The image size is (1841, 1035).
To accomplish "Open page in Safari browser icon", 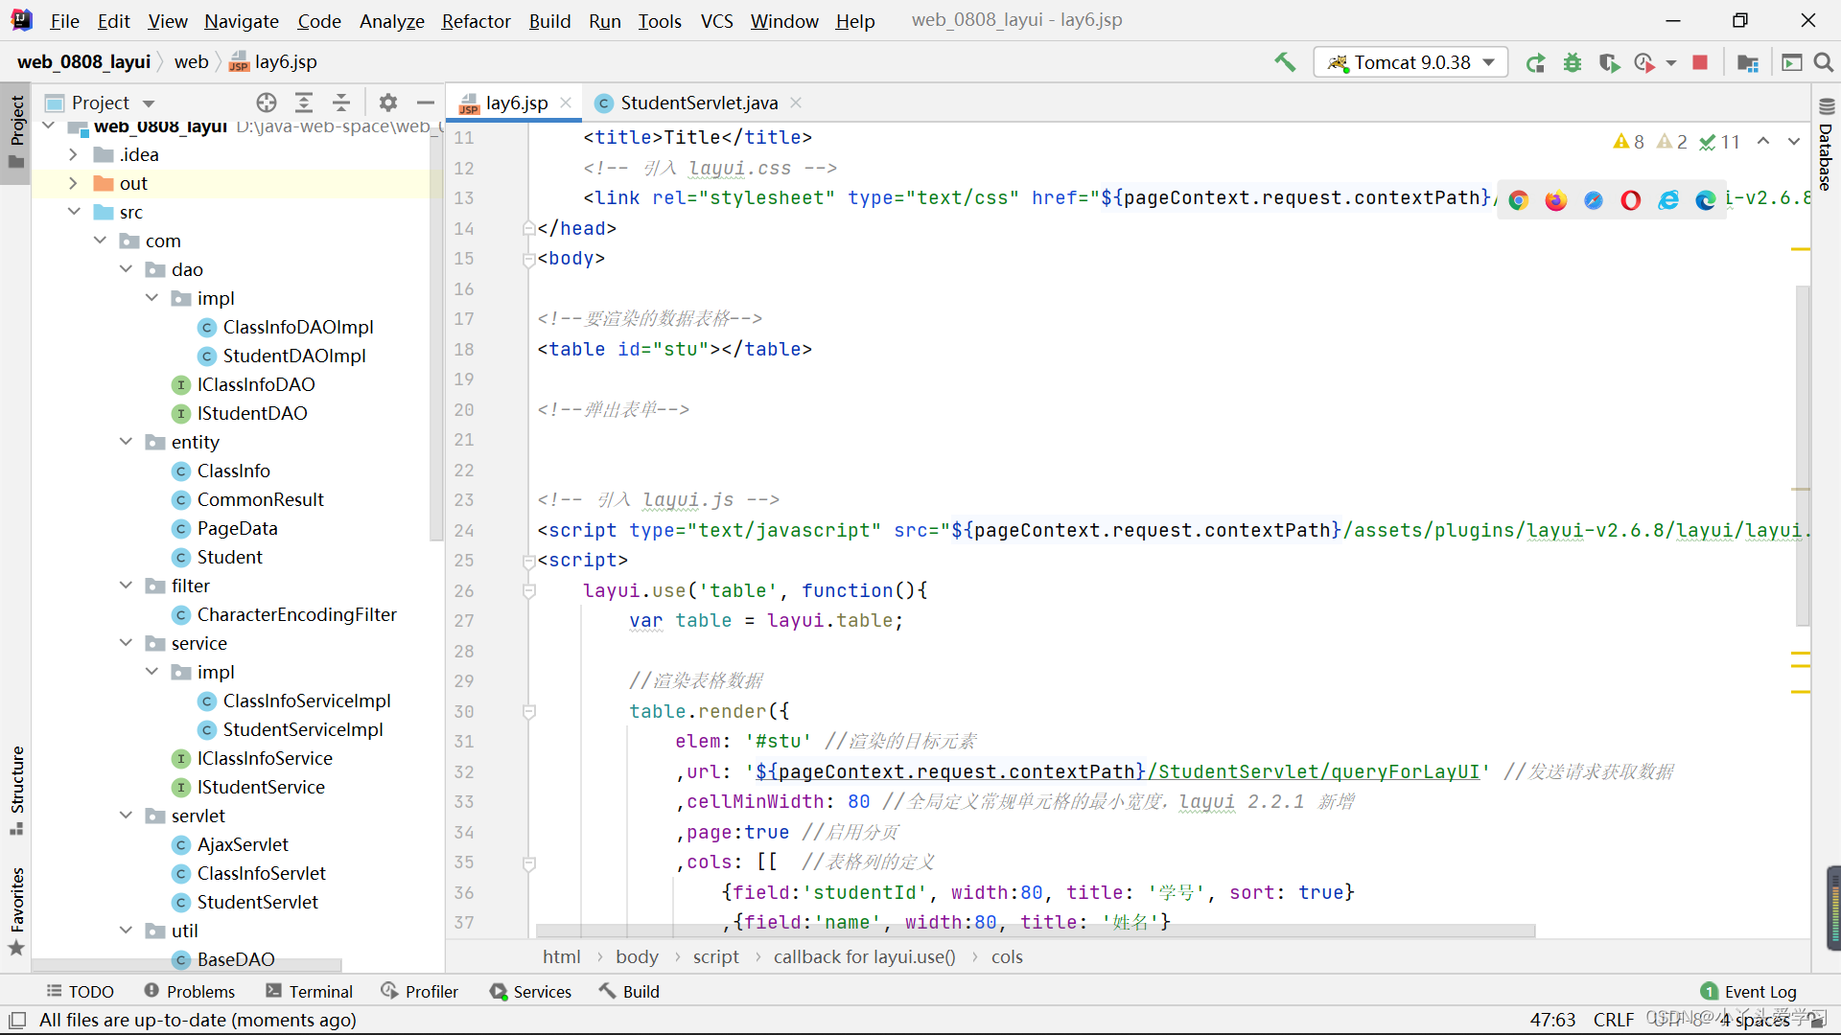I will coord(1593,199).
